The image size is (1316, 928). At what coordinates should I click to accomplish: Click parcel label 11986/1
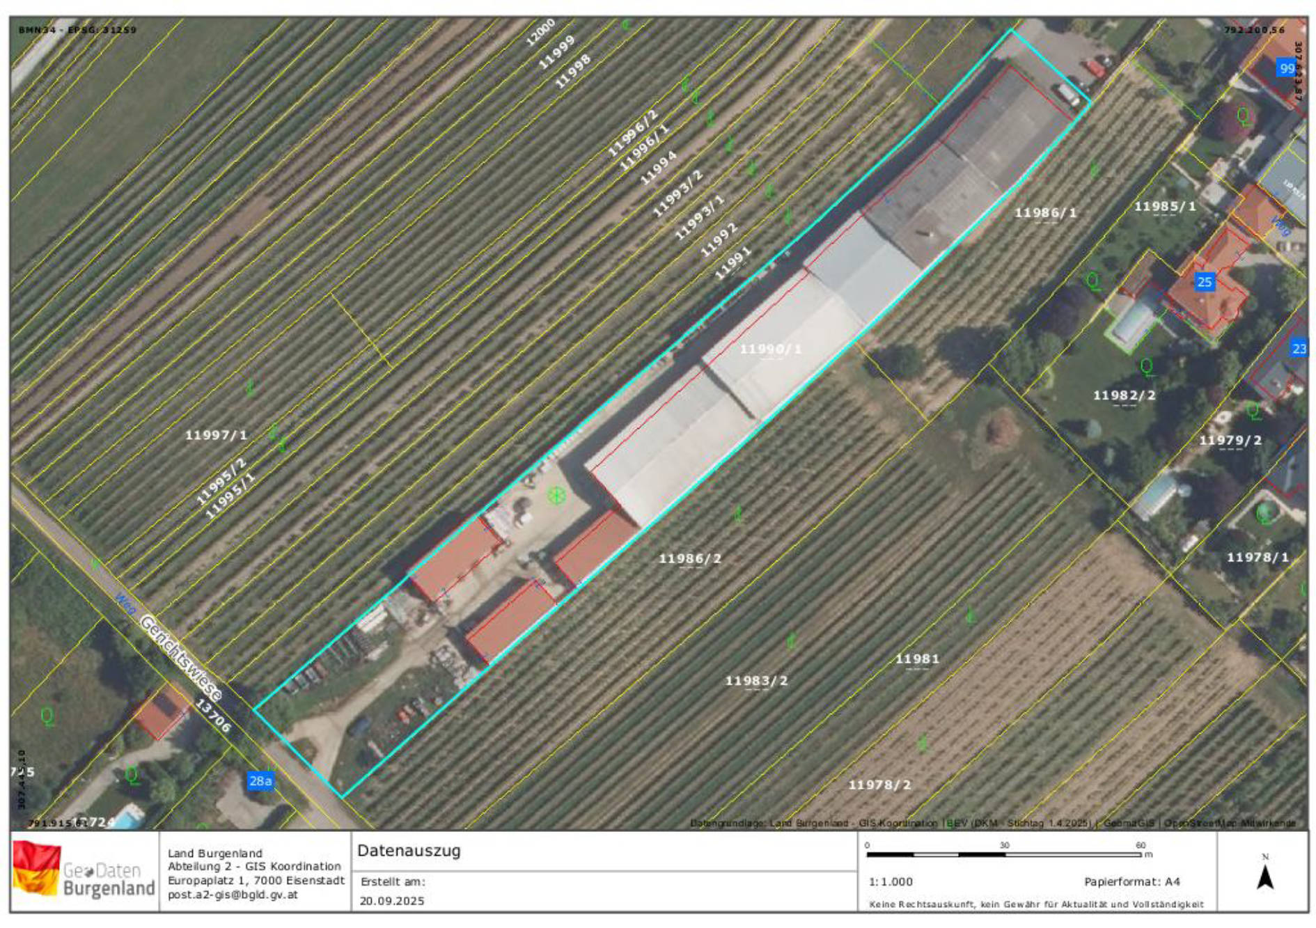coord(1045,212)
